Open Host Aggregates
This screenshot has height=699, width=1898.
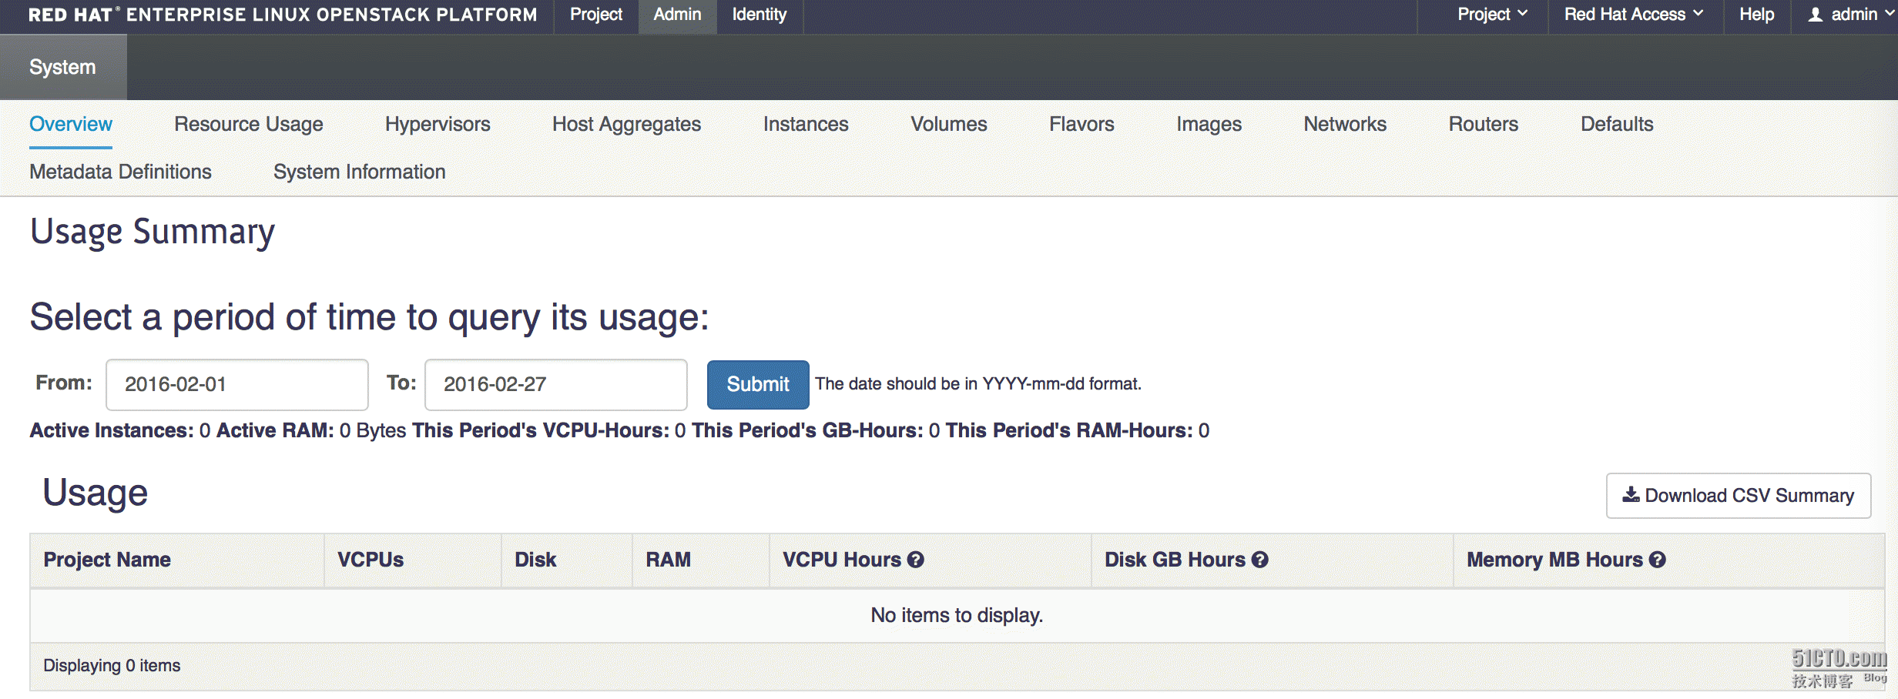(626, 124)
